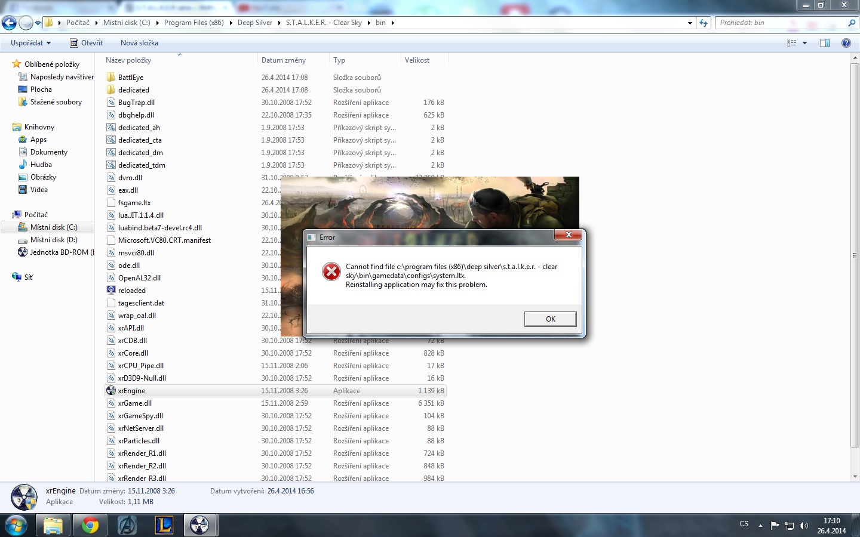The image size is (860, 537).
Task: Change view with the view icon
Action: 792,43
